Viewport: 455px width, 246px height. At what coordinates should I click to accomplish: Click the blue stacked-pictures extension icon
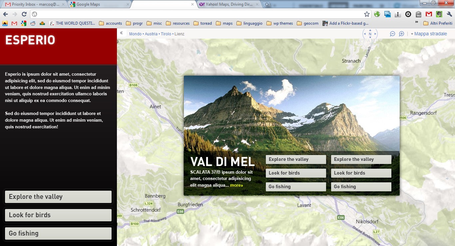(387, 14)
